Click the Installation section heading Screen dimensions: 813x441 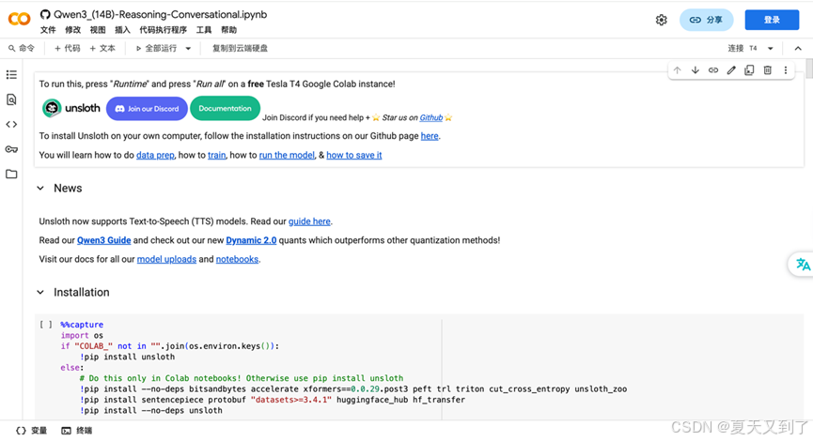pos(82,292)
